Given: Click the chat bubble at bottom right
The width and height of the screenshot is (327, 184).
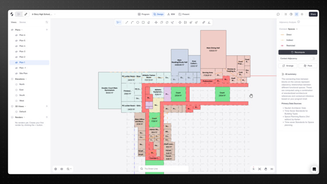Looking at the screenshot, I should (x=313, y=169).
